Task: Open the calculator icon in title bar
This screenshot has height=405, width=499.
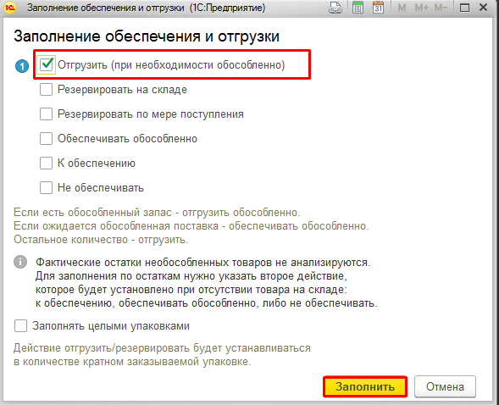Action: click(358, 8)
